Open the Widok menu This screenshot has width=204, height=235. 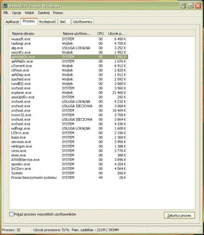pyautogui.click(x=29, y=13)
